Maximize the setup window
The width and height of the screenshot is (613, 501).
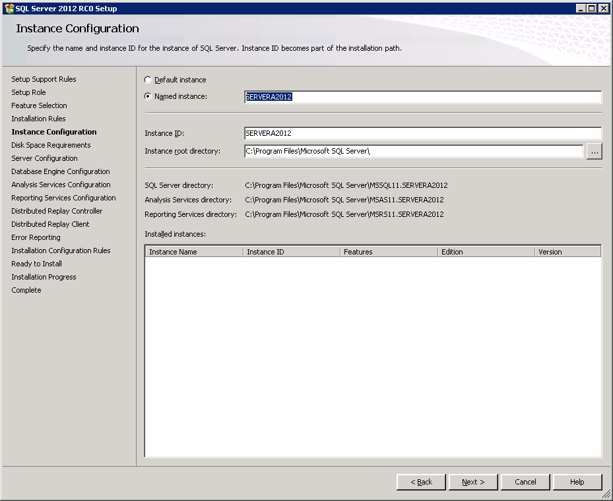point(592,8)
